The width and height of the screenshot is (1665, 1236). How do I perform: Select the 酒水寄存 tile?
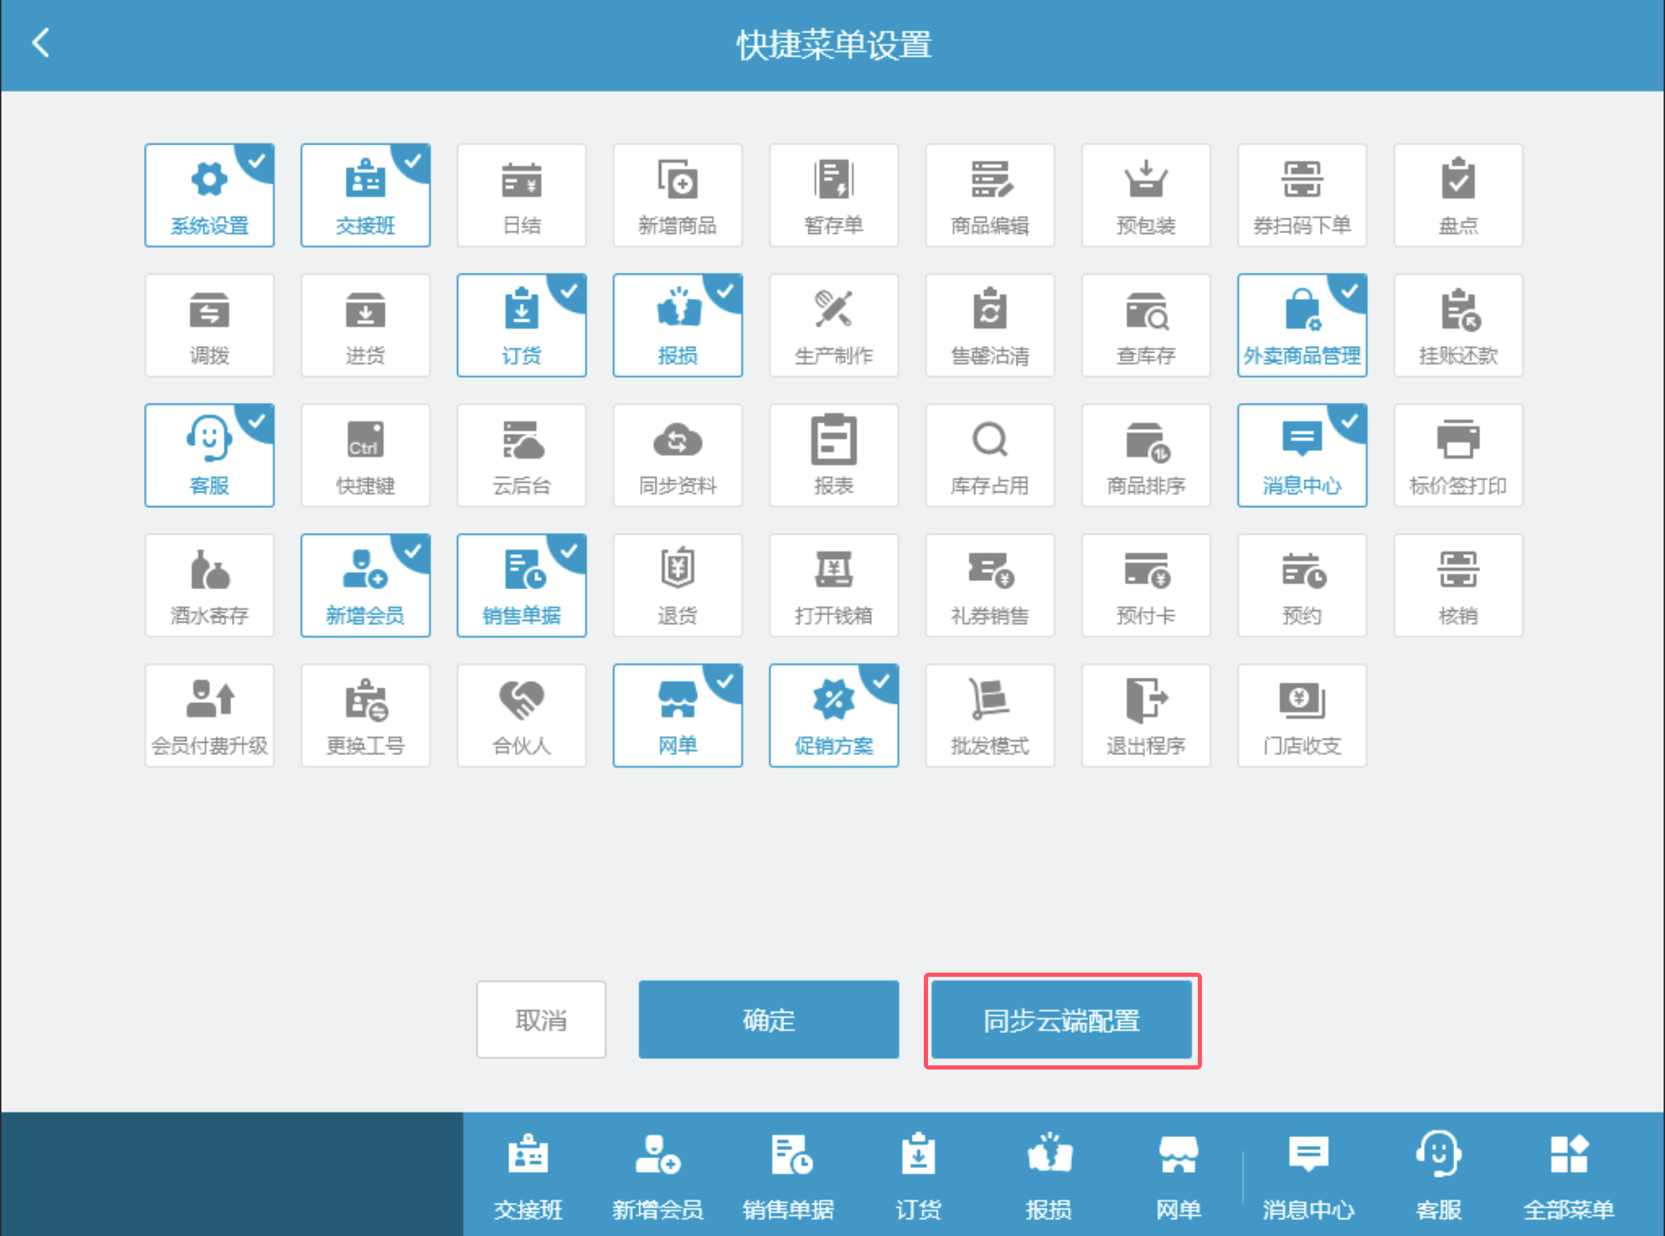click(209, 585)
